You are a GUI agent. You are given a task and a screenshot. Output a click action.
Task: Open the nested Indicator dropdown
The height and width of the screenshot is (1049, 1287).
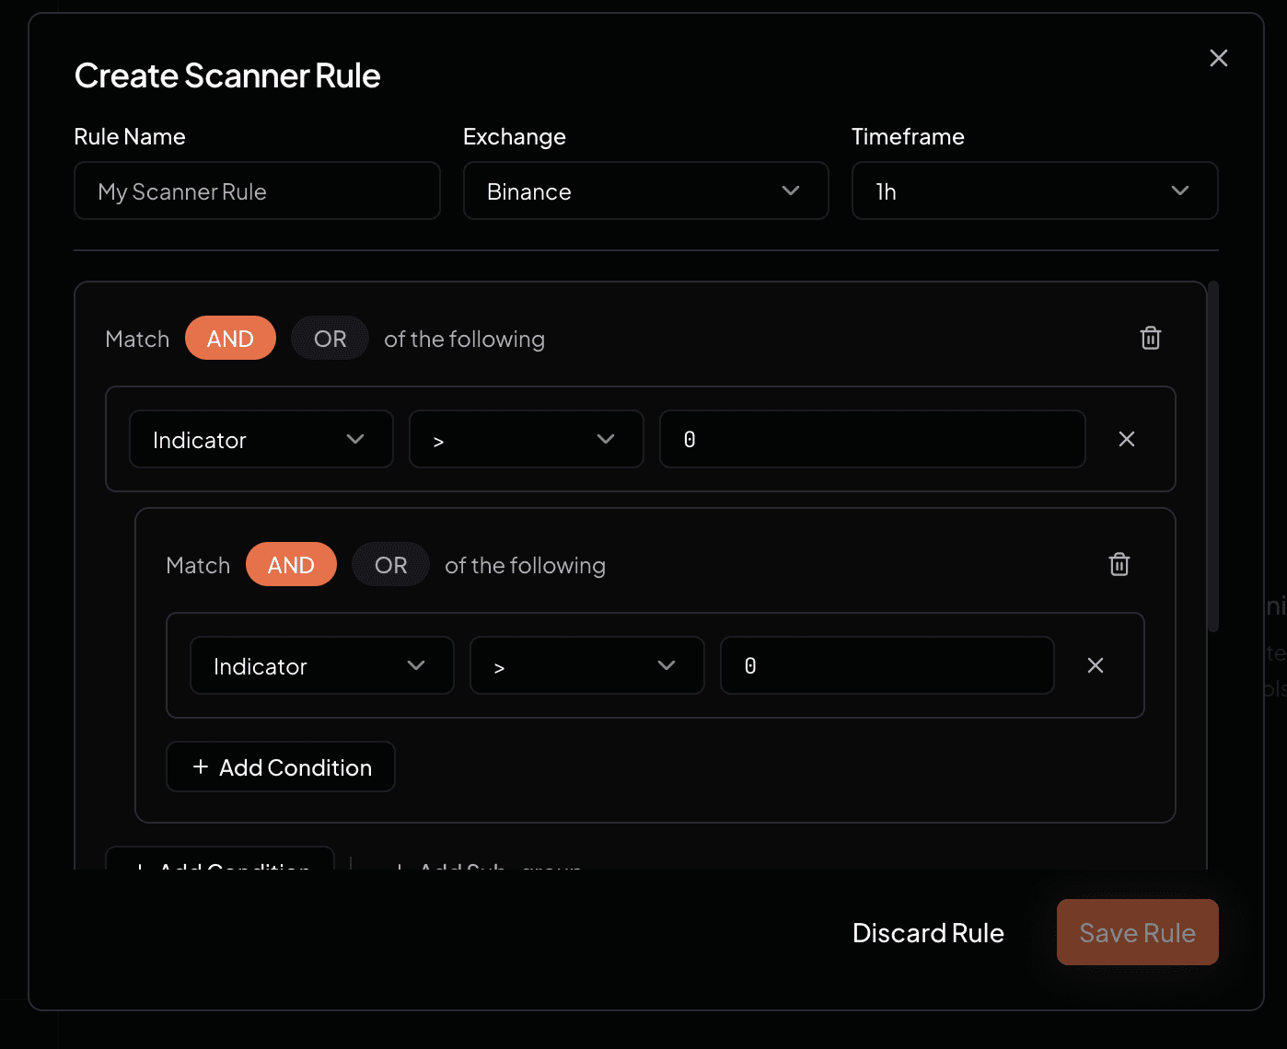(x=321, y=665)
